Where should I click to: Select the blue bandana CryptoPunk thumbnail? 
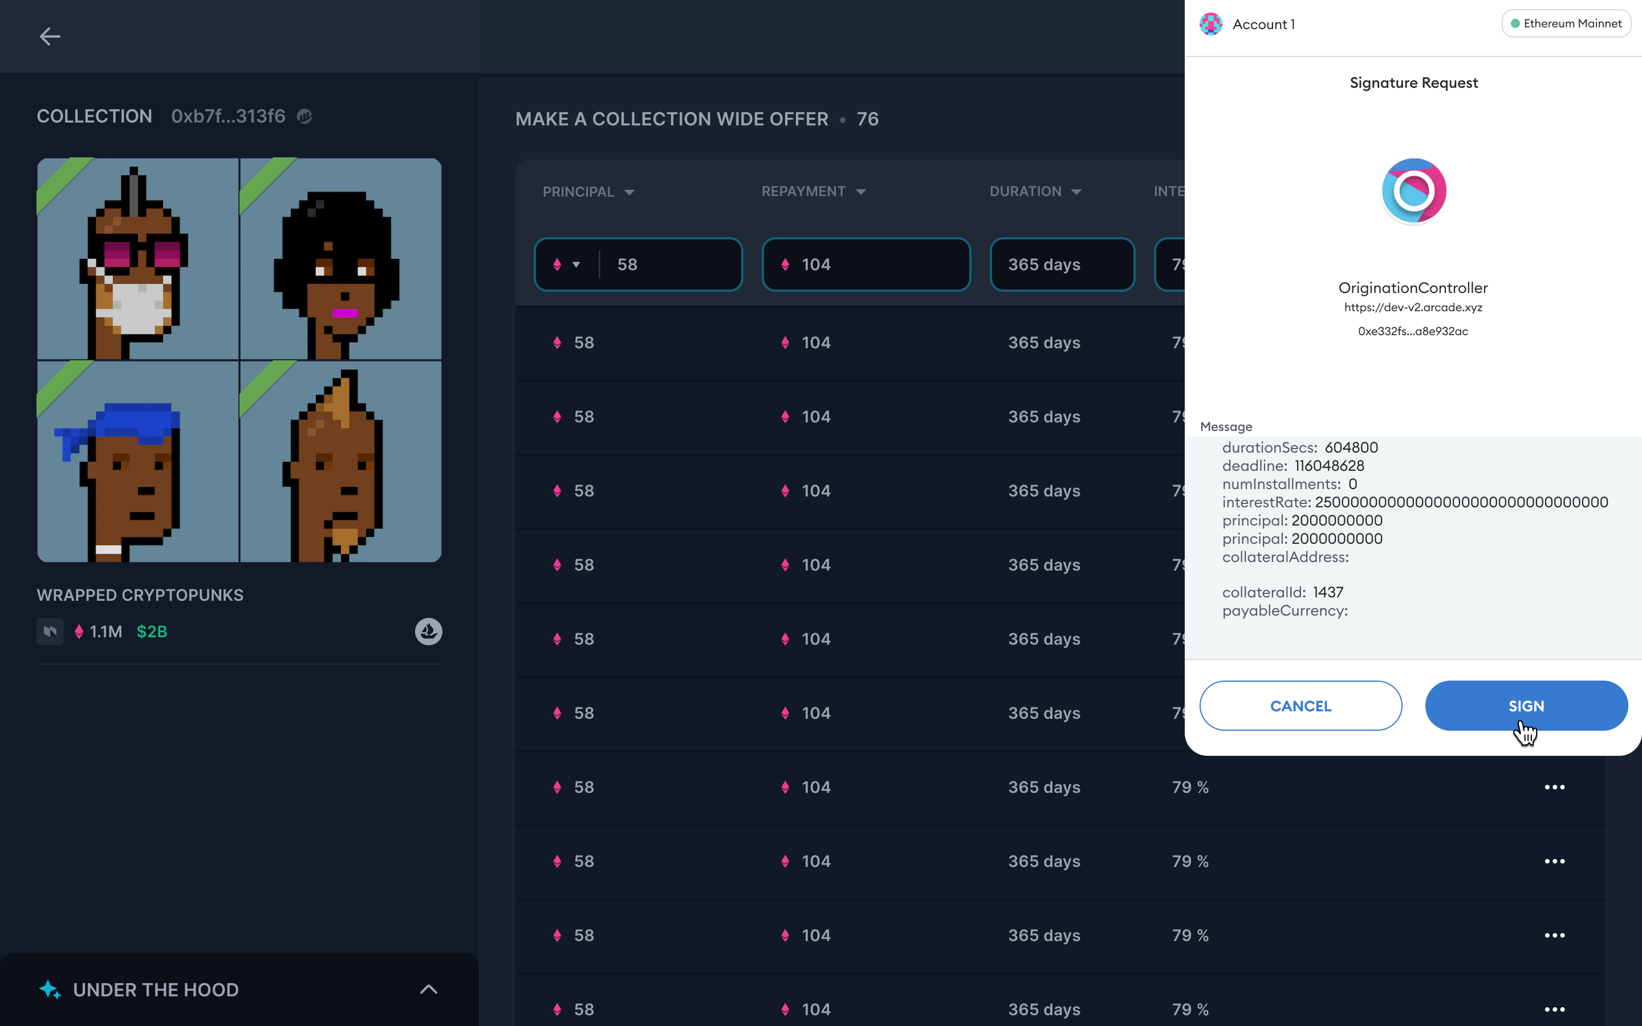138,462
